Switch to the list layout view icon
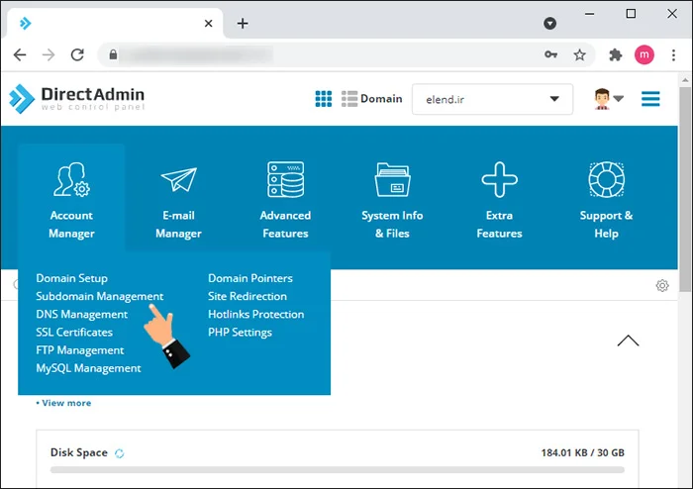Viewport: 693px width, 489px height. (349, 99)
